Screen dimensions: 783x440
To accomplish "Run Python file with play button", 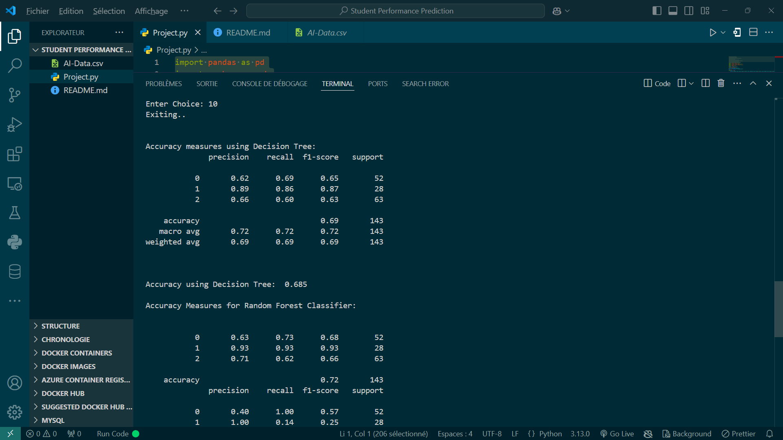I will click(712, 33).
